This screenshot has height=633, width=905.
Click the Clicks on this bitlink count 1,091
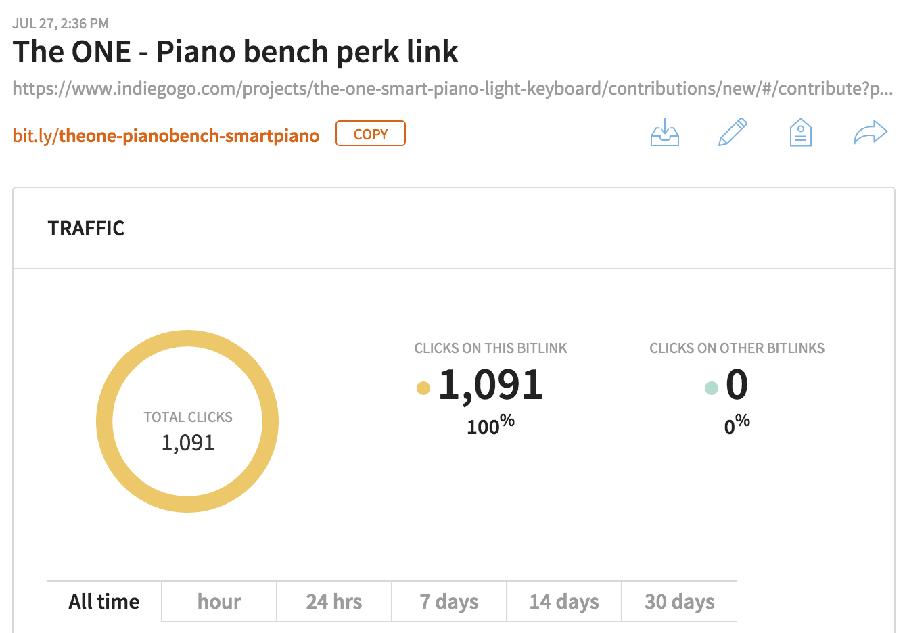pyautogui.click(x=490, y=385)
